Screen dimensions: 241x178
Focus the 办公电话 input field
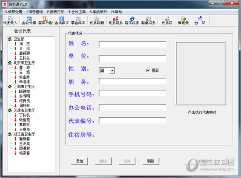[132, 108]
